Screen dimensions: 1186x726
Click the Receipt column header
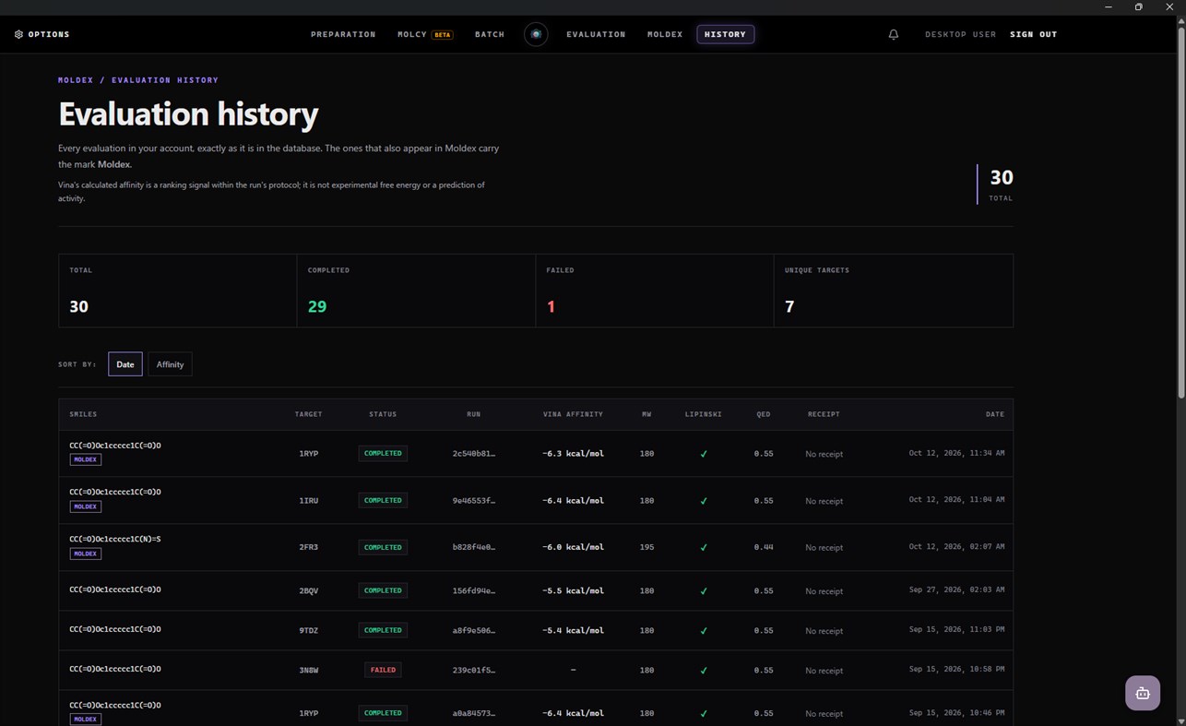click(x=824, y=414)
